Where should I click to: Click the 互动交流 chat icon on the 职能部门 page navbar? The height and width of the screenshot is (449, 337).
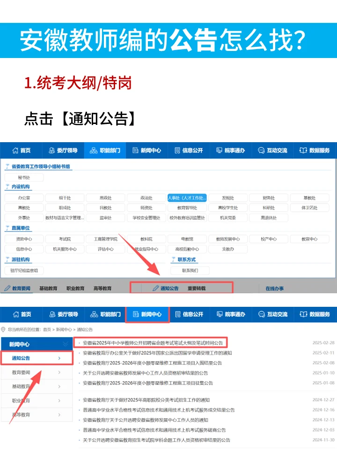261,150
